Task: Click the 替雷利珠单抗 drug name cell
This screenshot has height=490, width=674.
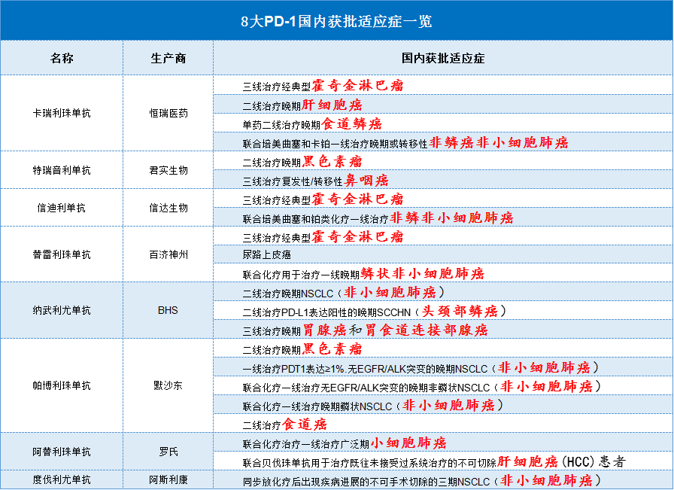Action: [x=62, y=254]
